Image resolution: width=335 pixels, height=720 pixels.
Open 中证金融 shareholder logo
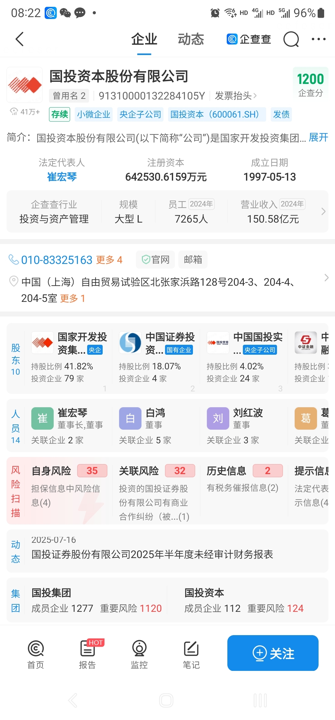click(306, 343)
